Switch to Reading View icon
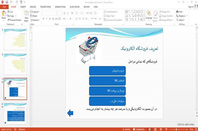 tap(161, 129)
